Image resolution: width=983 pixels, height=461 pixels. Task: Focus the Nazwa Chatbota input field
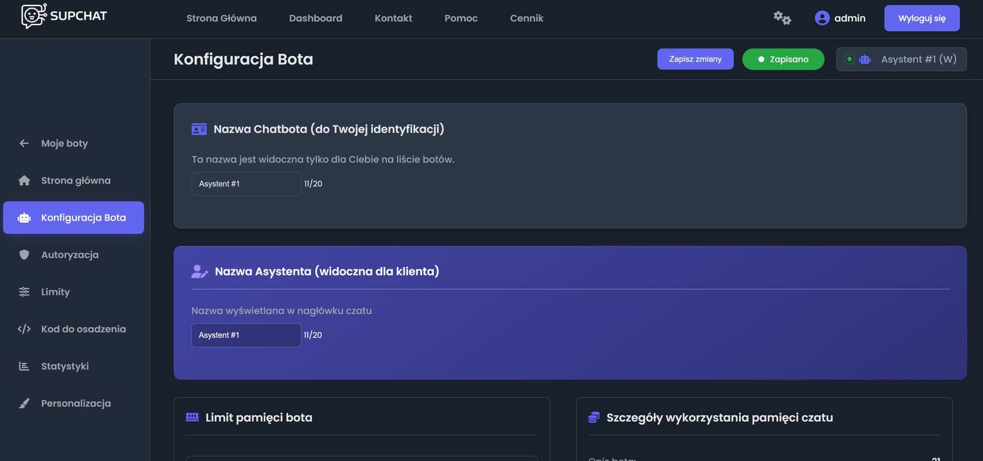tap(246, 184)
